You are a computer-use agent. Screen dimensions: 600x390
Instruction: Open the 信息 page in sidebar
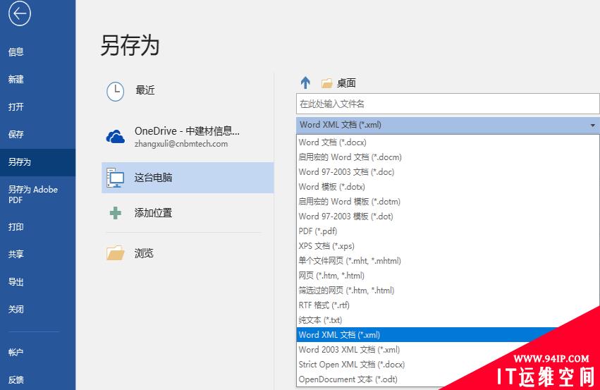(37, 52)
